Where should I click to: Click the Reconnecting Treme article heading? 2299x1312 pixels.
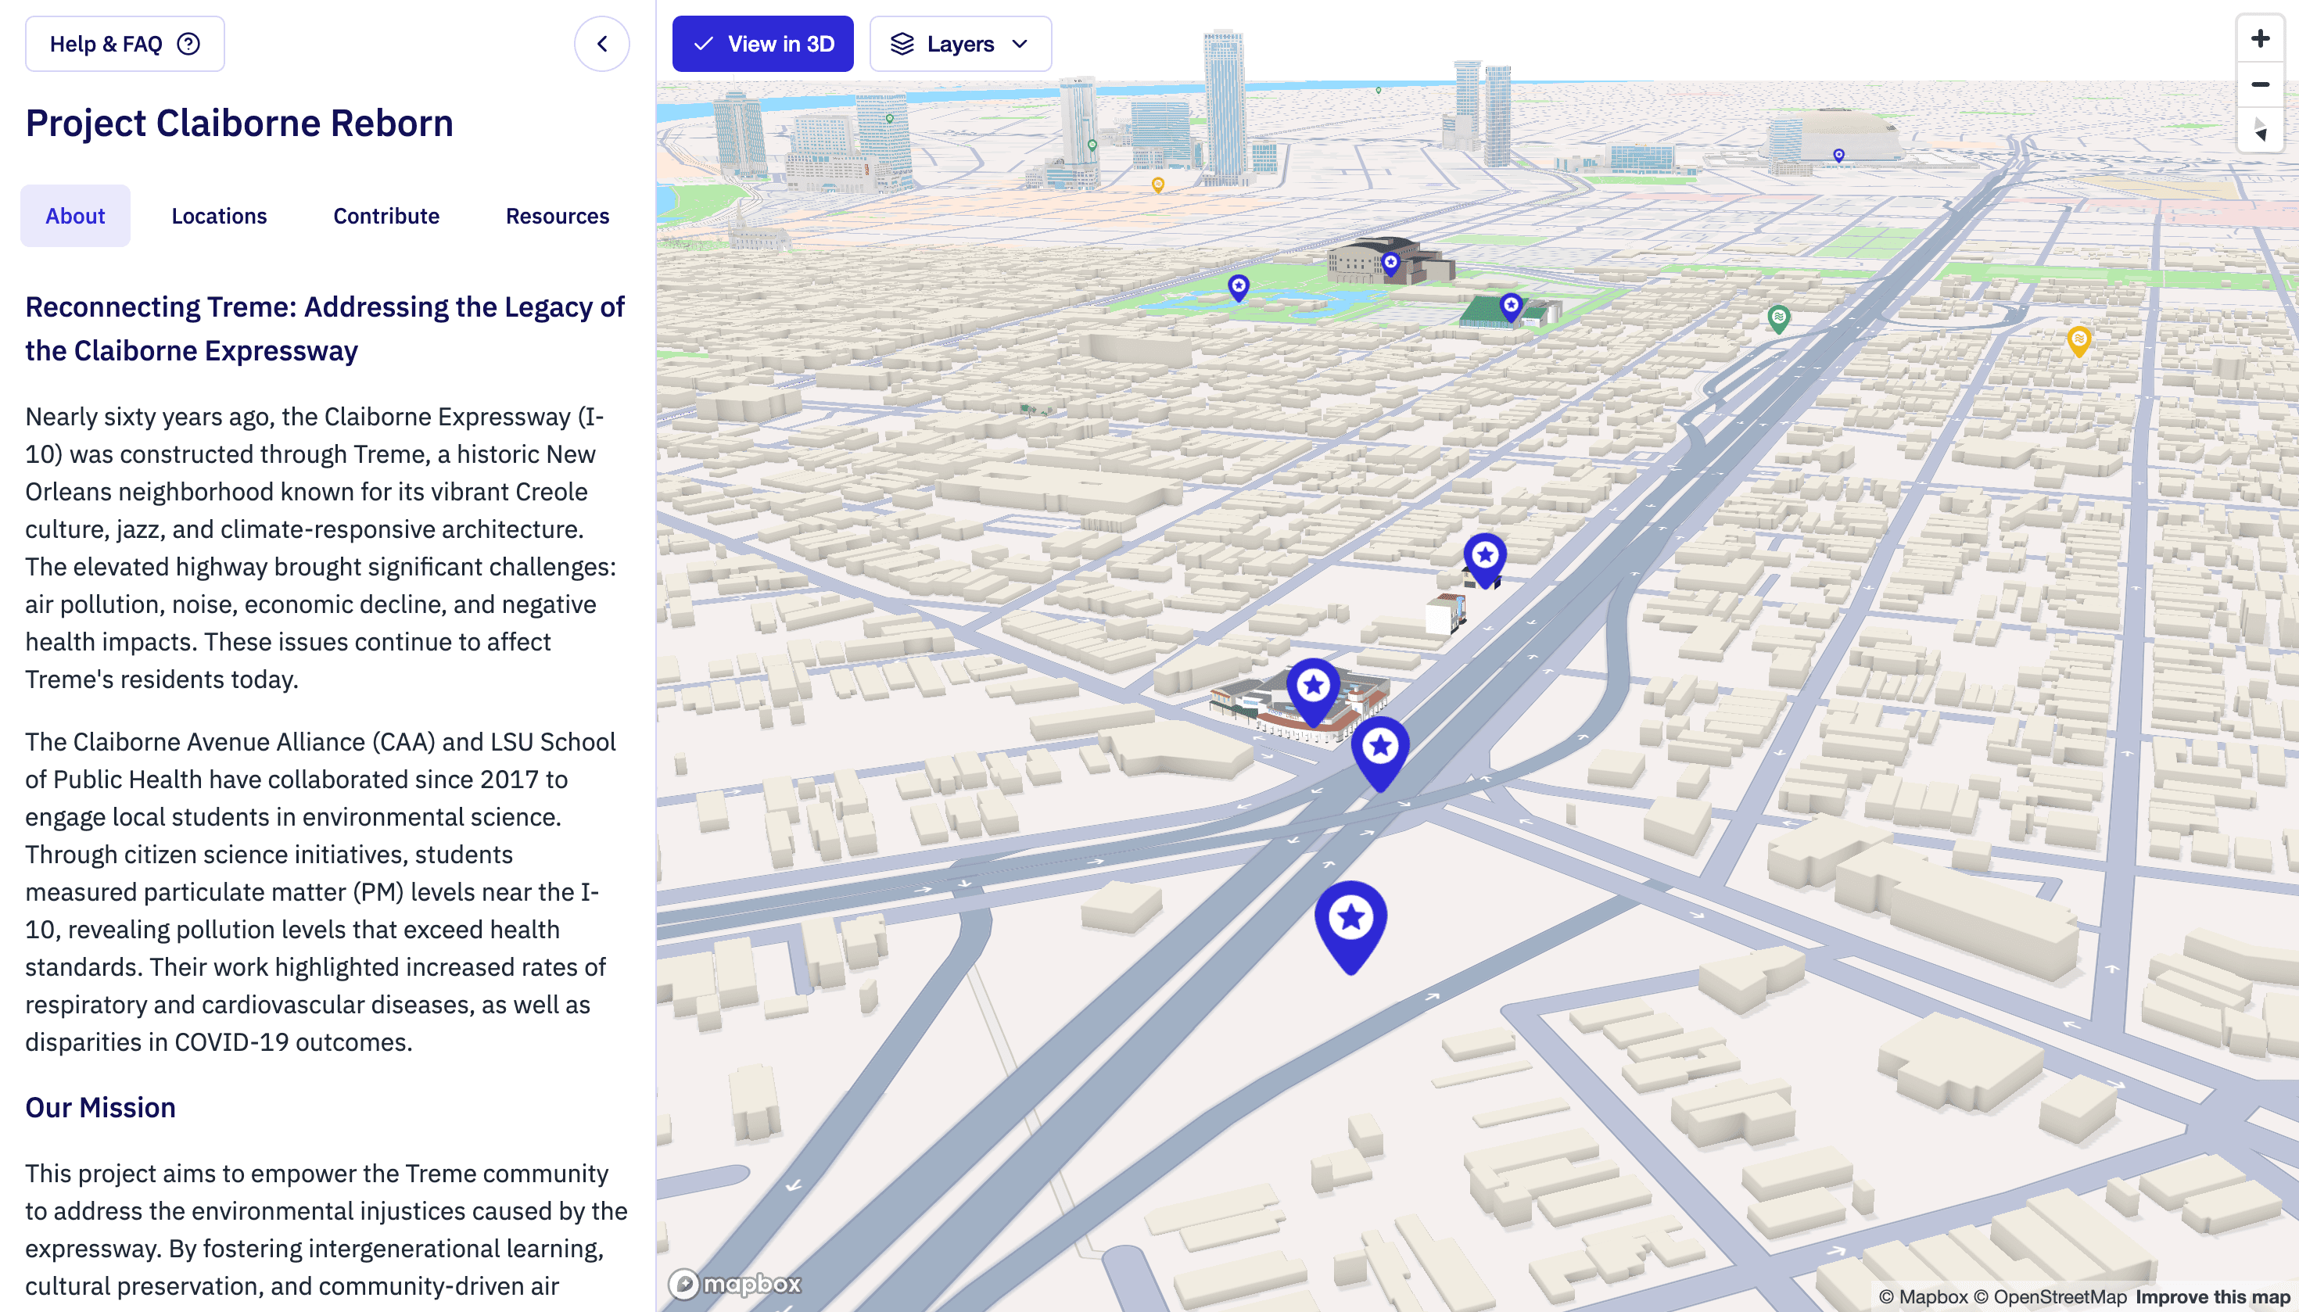click(x=325, y=329)
